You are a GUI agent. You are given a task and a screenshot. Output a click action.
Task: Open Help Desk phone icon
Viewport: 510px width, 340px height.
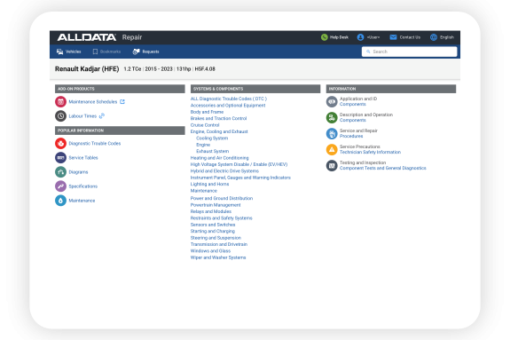(325, 37)
